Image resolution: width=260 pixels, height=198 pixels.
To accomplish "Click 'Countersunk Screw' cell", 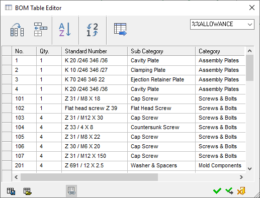I will pyautogui.click(x=161, y=127).
